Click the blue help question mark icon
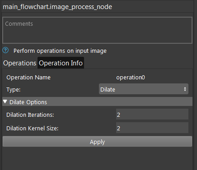Viewport: 197px width, 170px height. coord(5,51)
